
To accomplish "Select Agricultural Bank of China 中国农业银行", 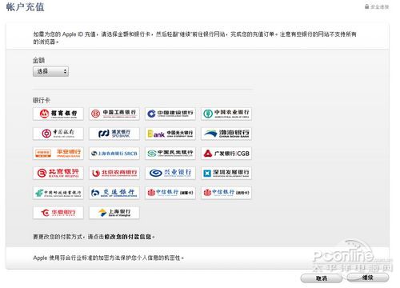I will click(226, 114).
